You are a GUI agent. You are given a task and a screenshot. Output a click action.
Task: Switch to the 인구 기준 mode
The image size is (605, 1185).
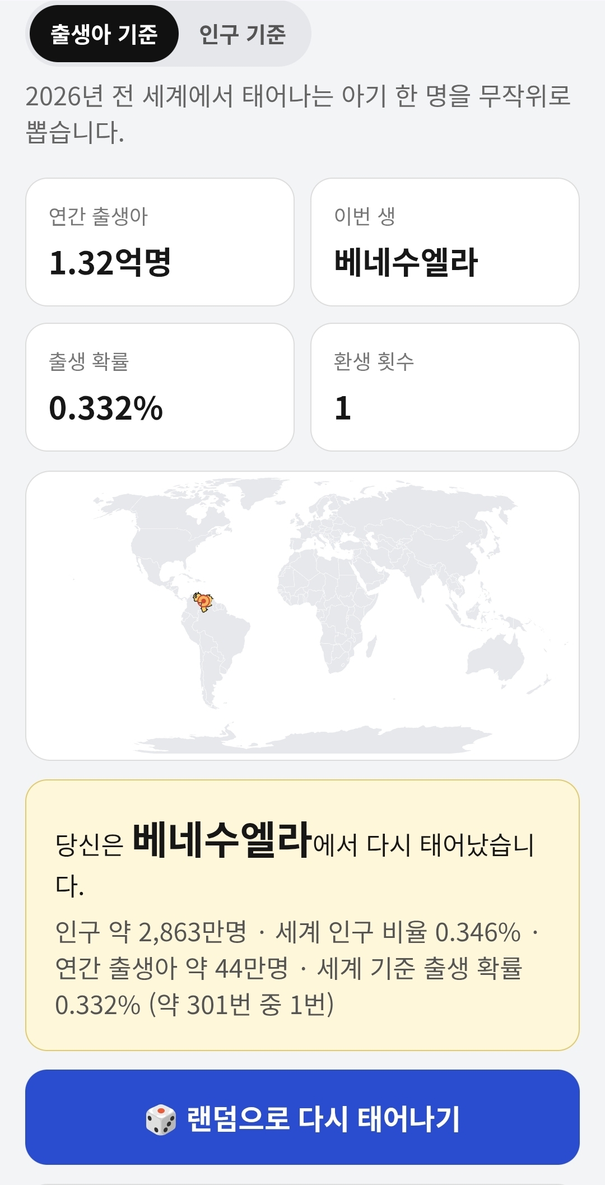(x=243, y=34)
